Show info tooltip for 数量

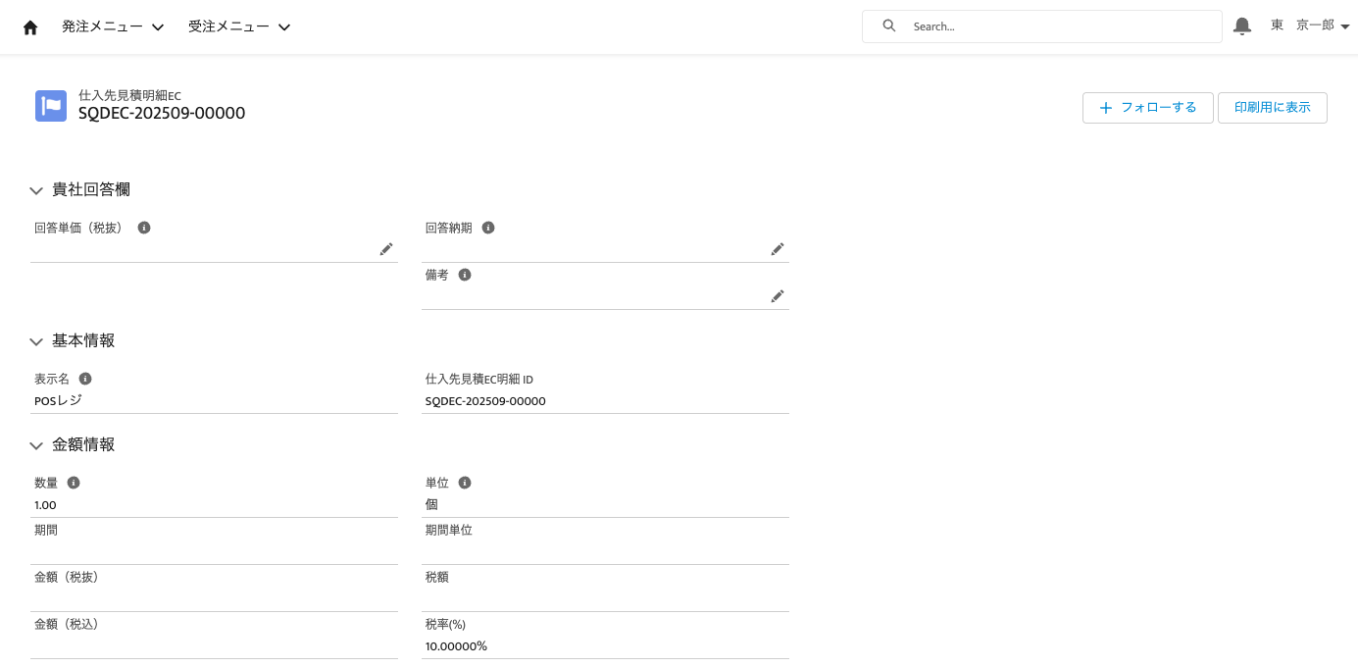(74, 483)
